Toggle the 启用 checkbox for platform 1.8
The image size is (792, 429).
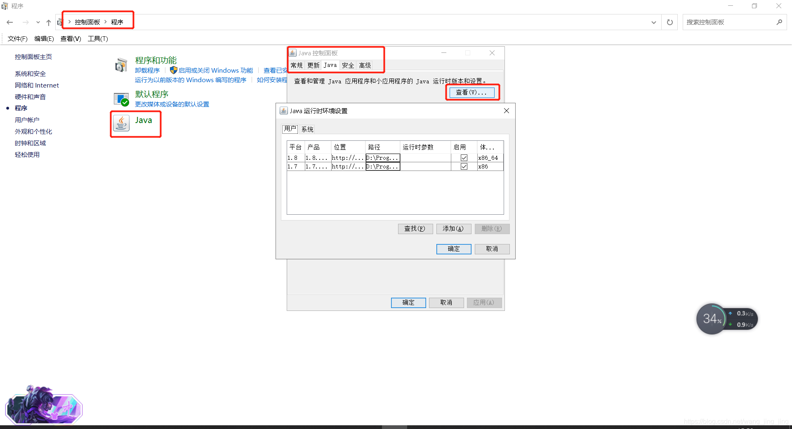tap(464, 157)
